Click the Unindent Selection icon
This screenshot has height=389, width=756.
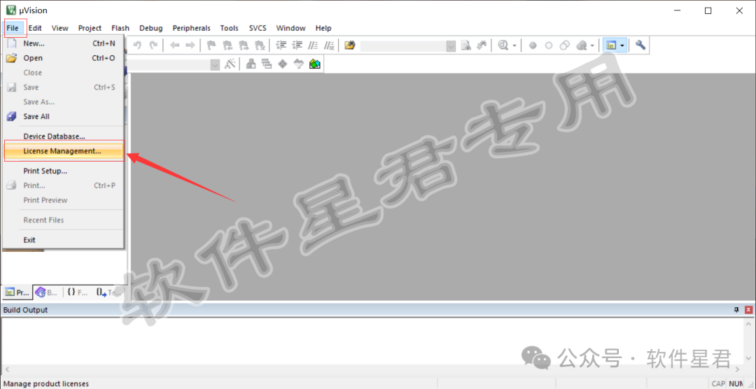297,45
